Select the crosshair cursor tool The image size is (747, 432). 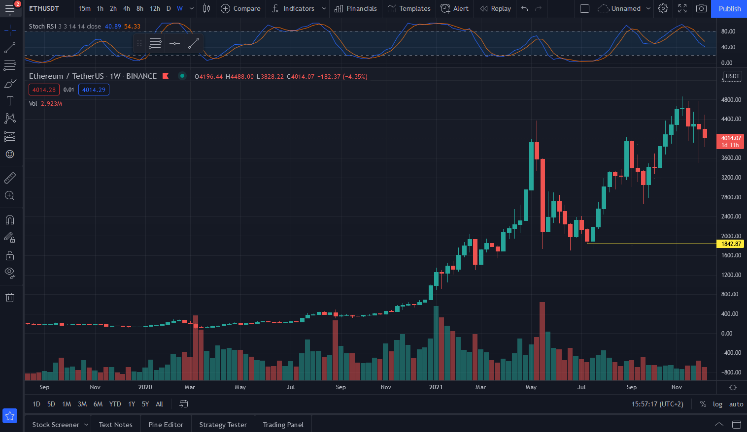[10, 31]
